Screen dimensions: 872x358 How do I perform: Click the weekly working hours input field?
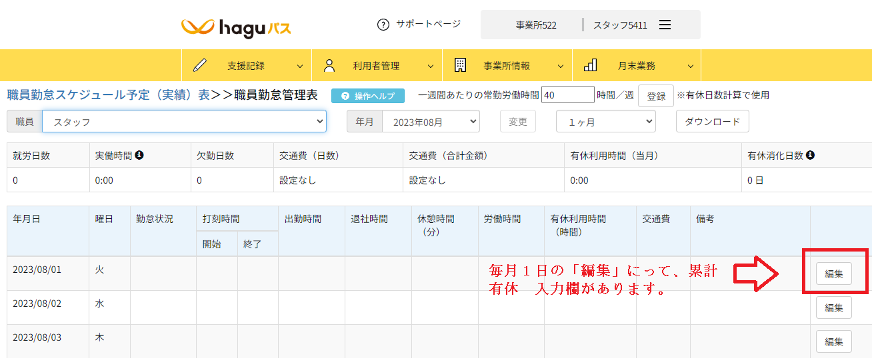(x=567, y=95)
